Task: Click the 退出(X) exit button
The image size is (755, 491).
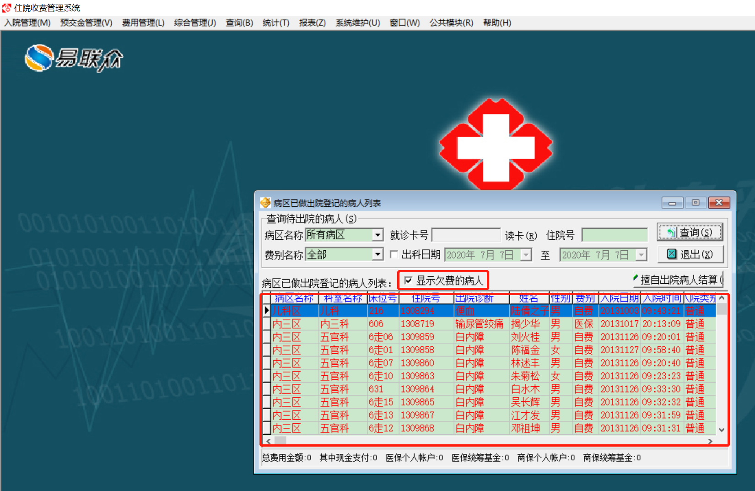Action: point(690,254)
